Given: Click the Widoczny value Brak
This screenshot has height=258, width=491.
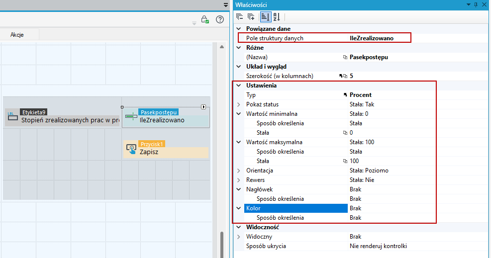Looking at the screenshot, I should [355, 237].
